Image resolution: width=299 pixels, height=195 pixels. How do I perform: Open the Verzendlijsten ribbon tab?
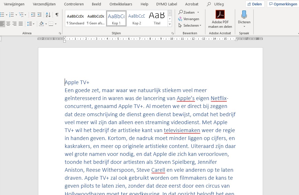(x=44, y=4)
